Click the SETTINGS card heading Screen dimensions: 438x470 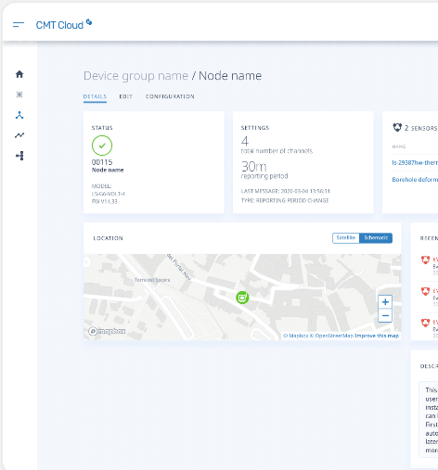(x=255, y=128)
